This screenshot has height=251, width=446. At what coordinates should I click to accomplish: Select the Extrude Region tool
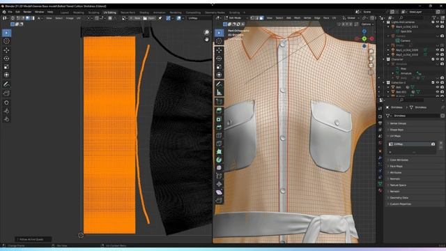[x=219, y=111]
